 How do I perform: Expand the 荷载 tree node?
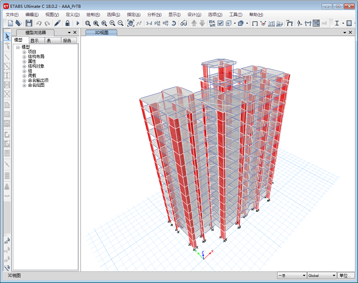24,76
